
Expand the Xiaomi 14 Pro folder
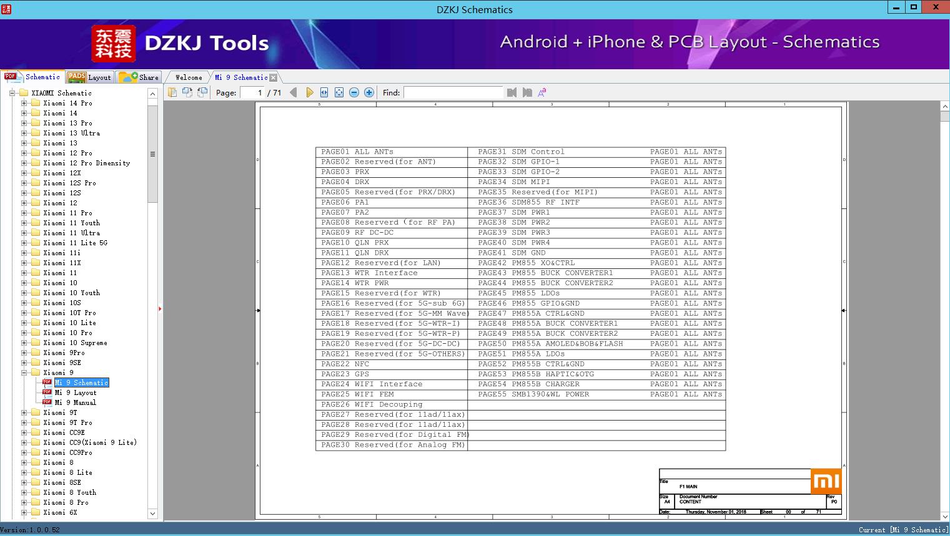24,103
